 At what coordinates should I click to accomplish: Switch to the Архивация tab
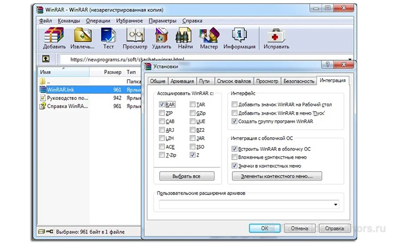point(182,81)
